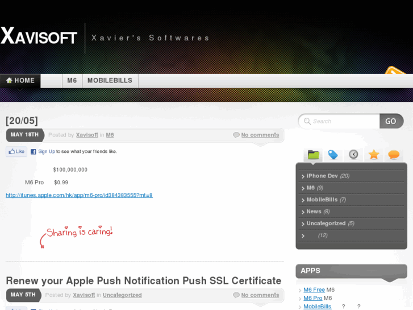Click the Facebook Sign Up link
Image resolution: width=413 pixels, height=310 pixels.
(47, 151)
